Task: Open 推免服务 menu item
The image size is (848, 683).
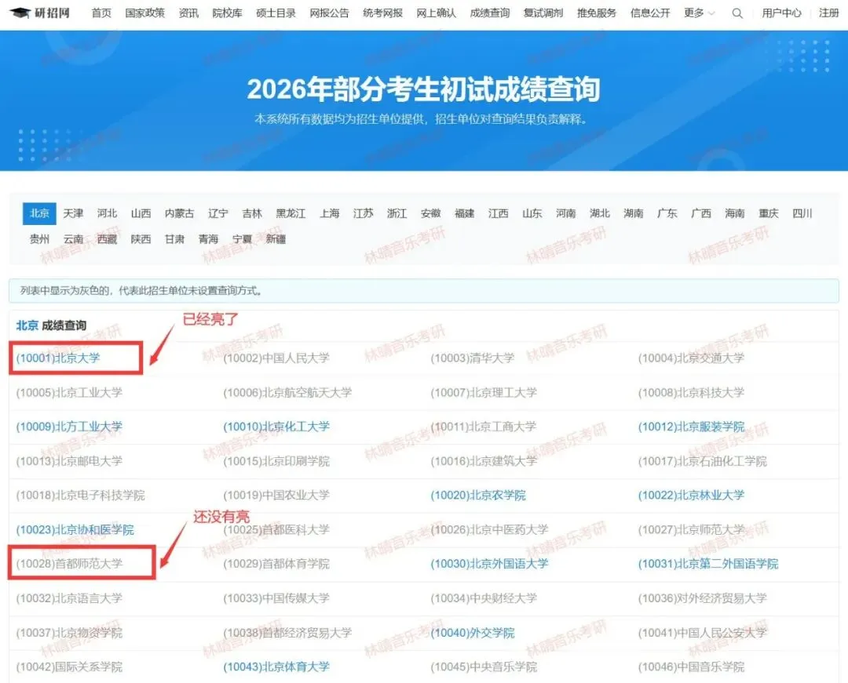Action: click(x=597, y=13)
